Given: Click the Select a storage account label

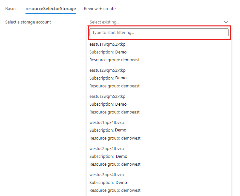Looking at the screenshot, I should pyautogui.click(x=28, y=22).
